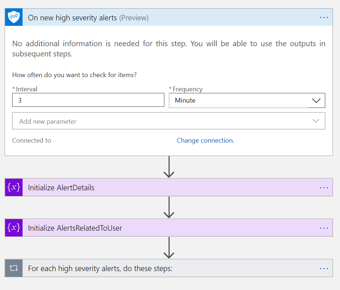340x290 pixels.
Task: Open ellipsis menu for Initialize AlertDetails
Action: pos(324,188)
